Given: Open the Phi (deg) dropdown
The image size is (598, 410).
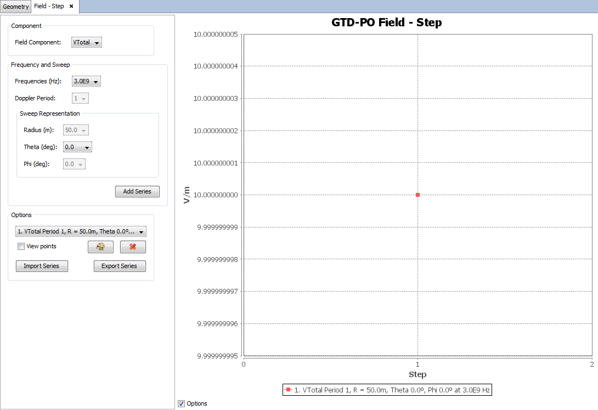Looking at the screenshot, I should [x=74, y=164].
